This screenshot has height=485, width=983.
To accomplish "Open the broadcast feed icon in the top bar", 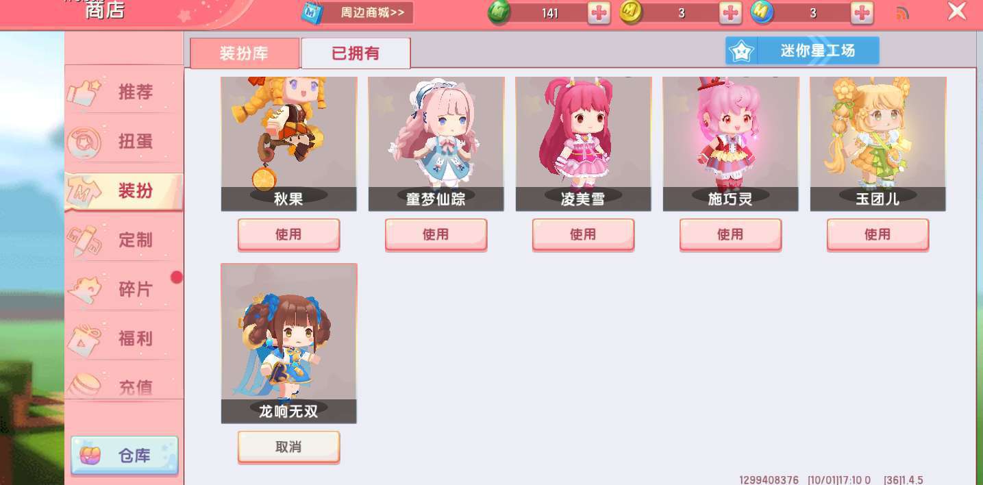I will coord(902,13).
